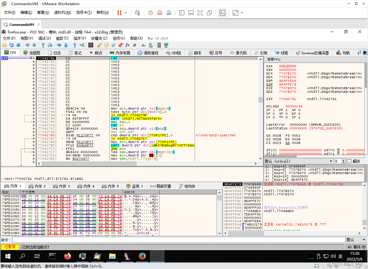The width and height of the screenshot is (368, 269).
Task: Select the call <ntdll.NtTestAlert> instruction
Action: [136, 118]
